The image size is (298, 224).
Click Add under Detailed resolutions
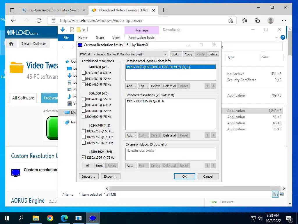click(131, 86)
